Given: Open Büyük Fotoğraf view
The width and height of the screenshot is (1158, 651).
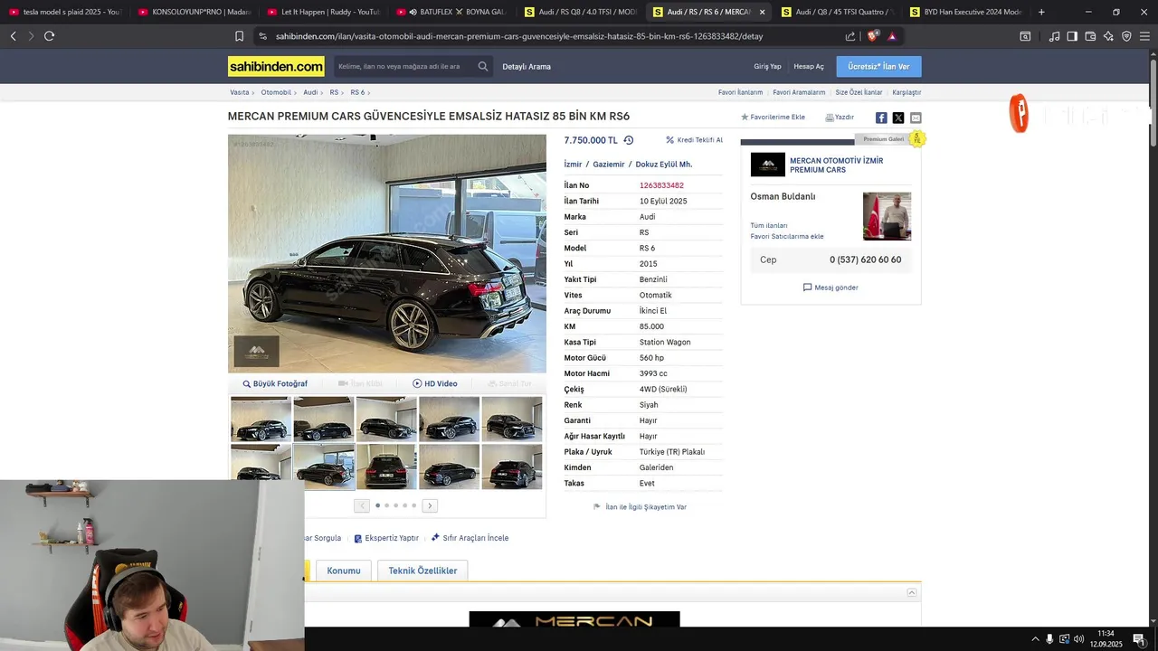Looking at the screenshot, I should 275,383.
